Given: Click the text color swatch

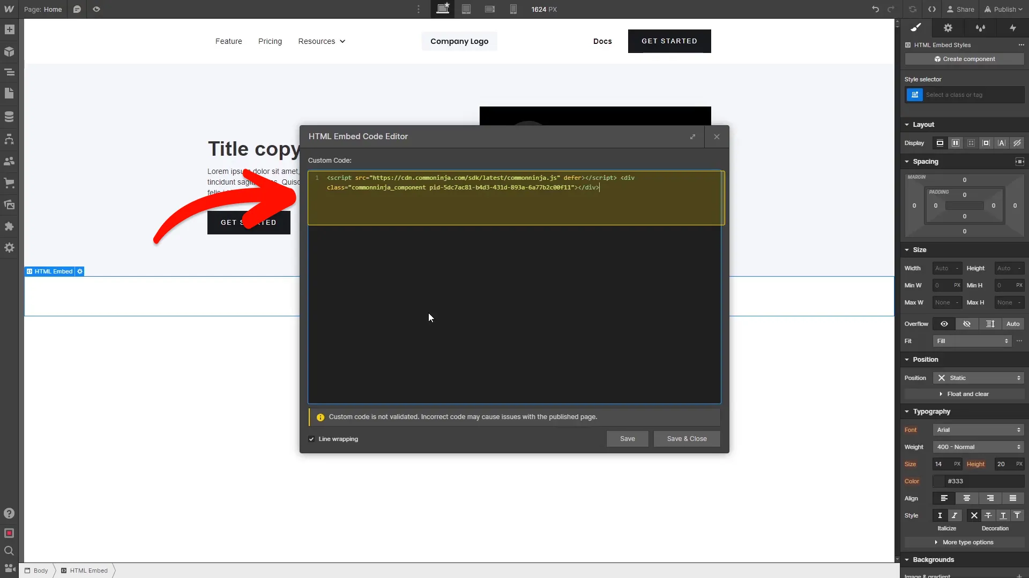Looking at the screenshot, I should [x=939, y=481].
